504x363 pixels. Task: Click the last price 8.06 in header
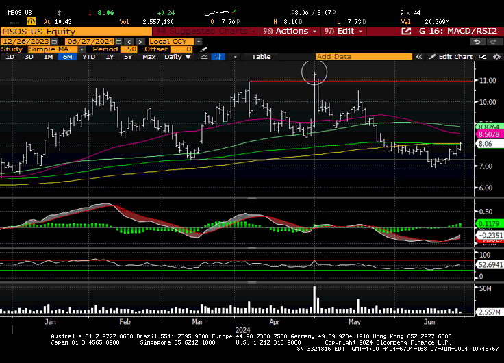105,13
